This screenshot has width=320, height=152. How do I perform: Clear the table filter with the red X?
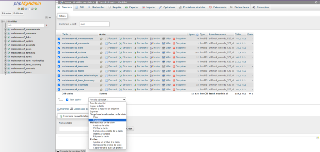47,25
